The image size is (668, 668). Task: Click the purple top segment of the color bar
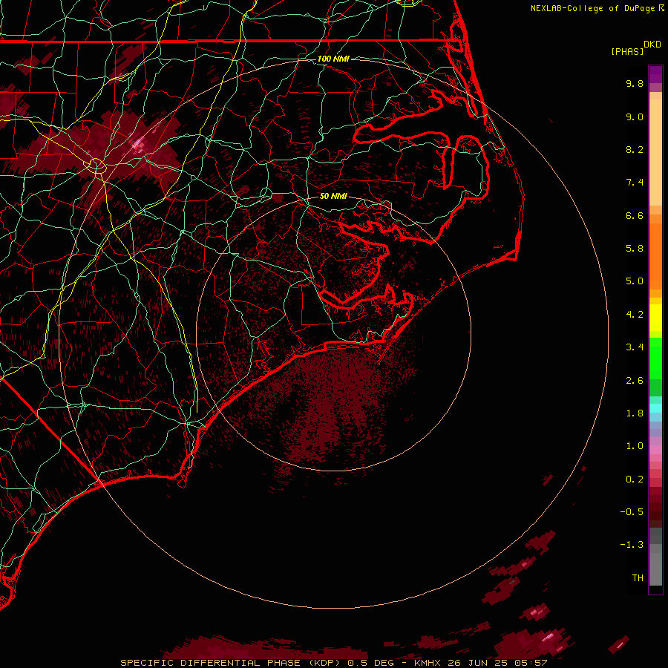point(655,74)
